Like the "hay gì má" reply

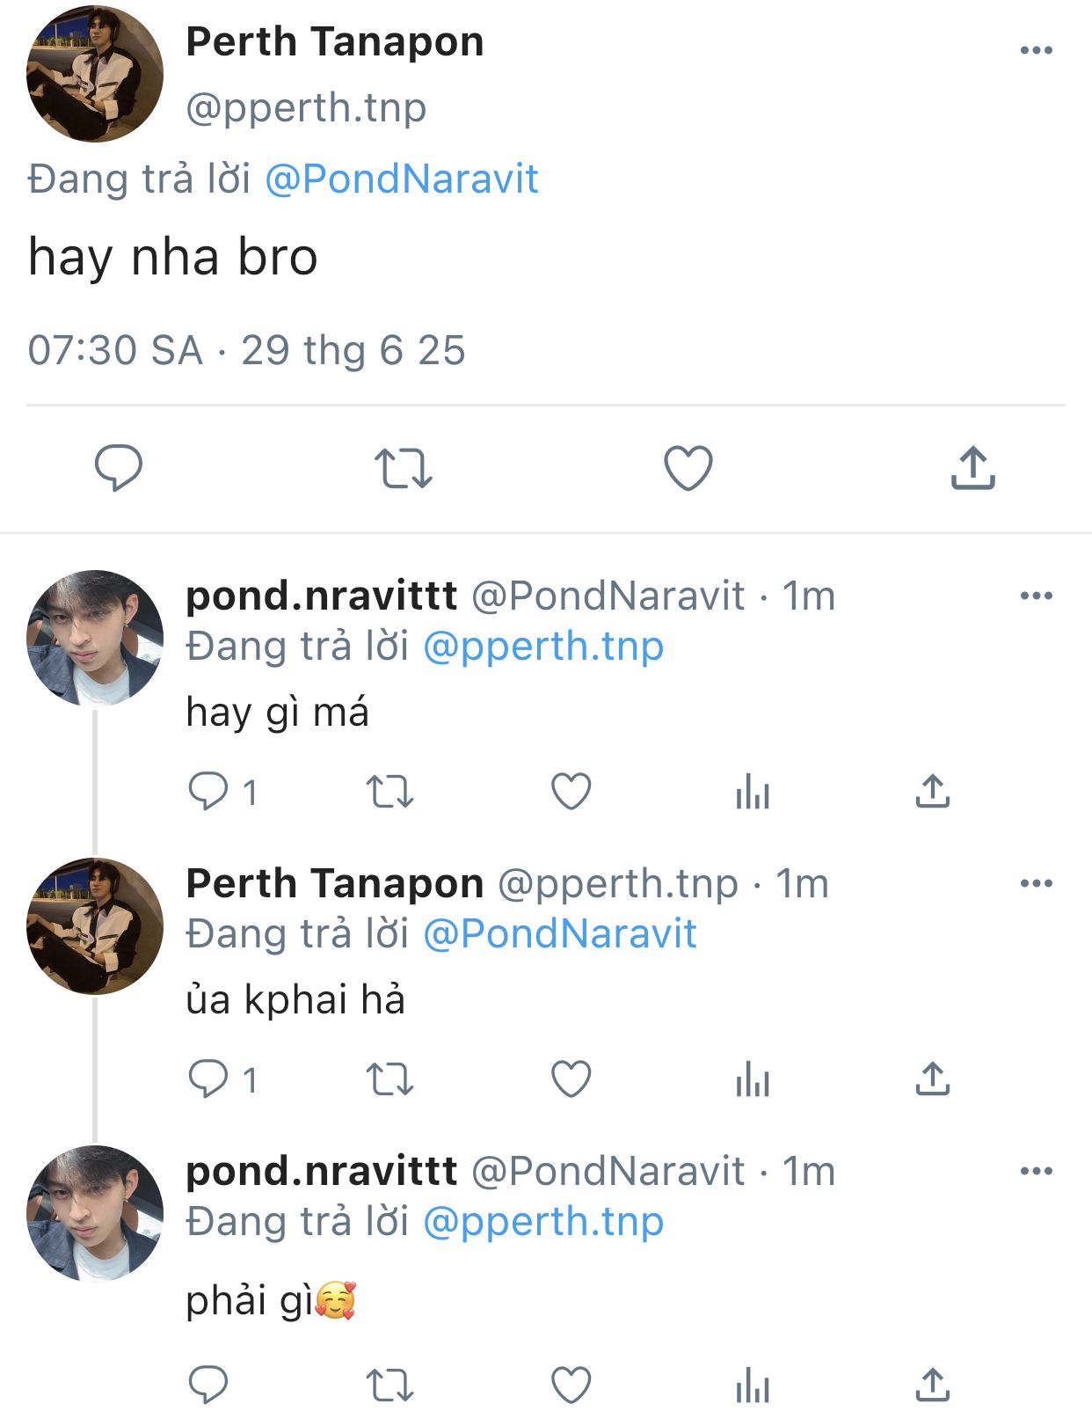tap(571, 791)
